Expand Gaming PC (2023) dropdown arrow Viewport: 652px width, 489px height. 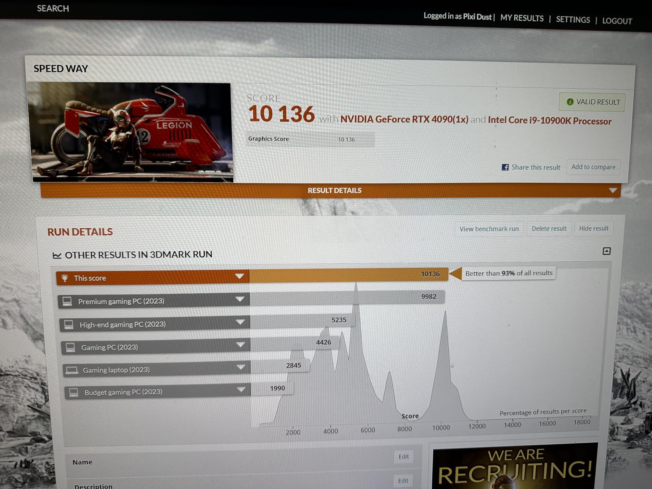point(241,345)
